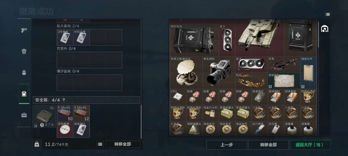Viewport: 348px width, 156px height.
Task: Select the 5.56x45 M995 ammo box
Action: pos(82,113)
